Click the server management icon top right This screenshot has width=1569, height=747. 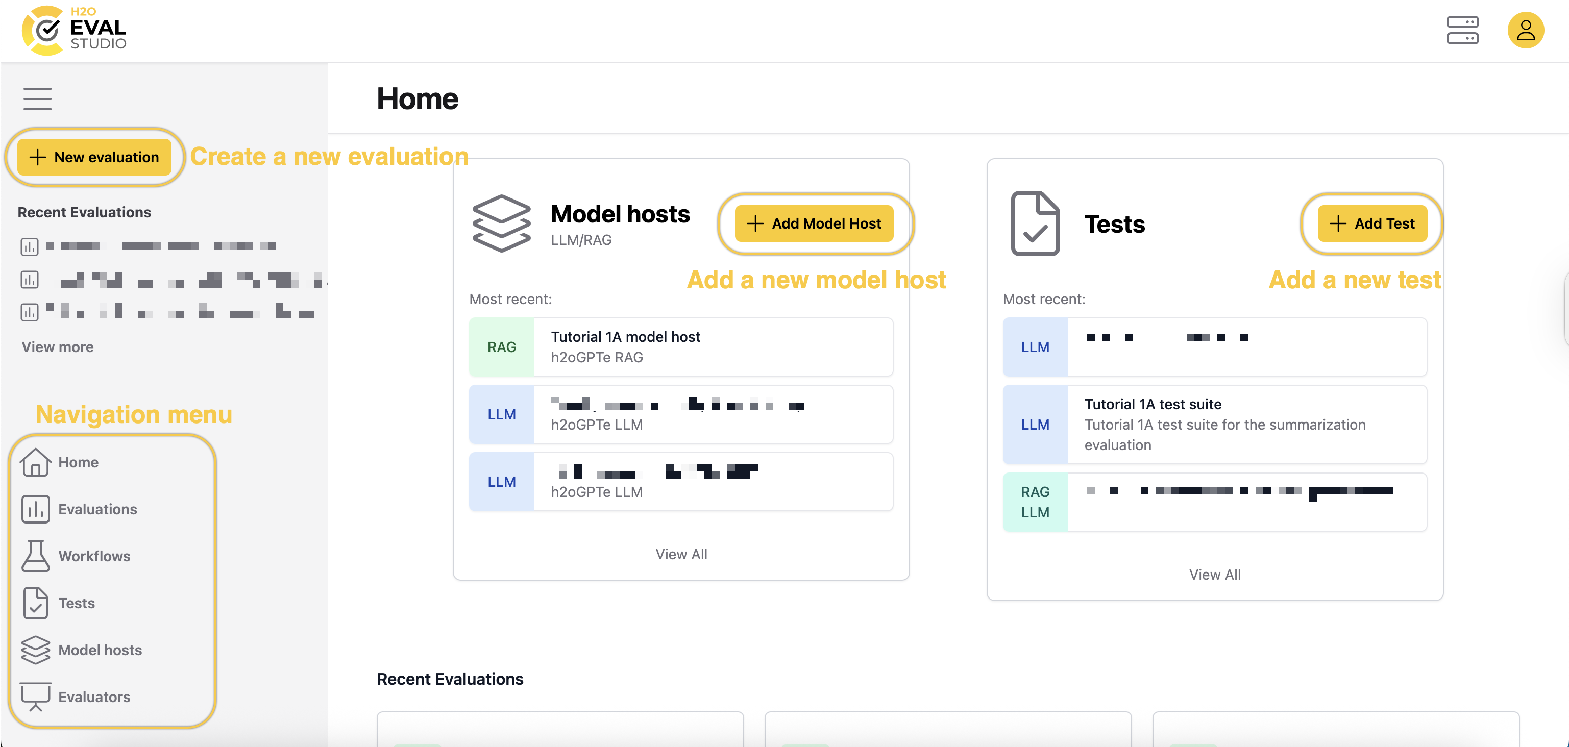(1463, 30)
